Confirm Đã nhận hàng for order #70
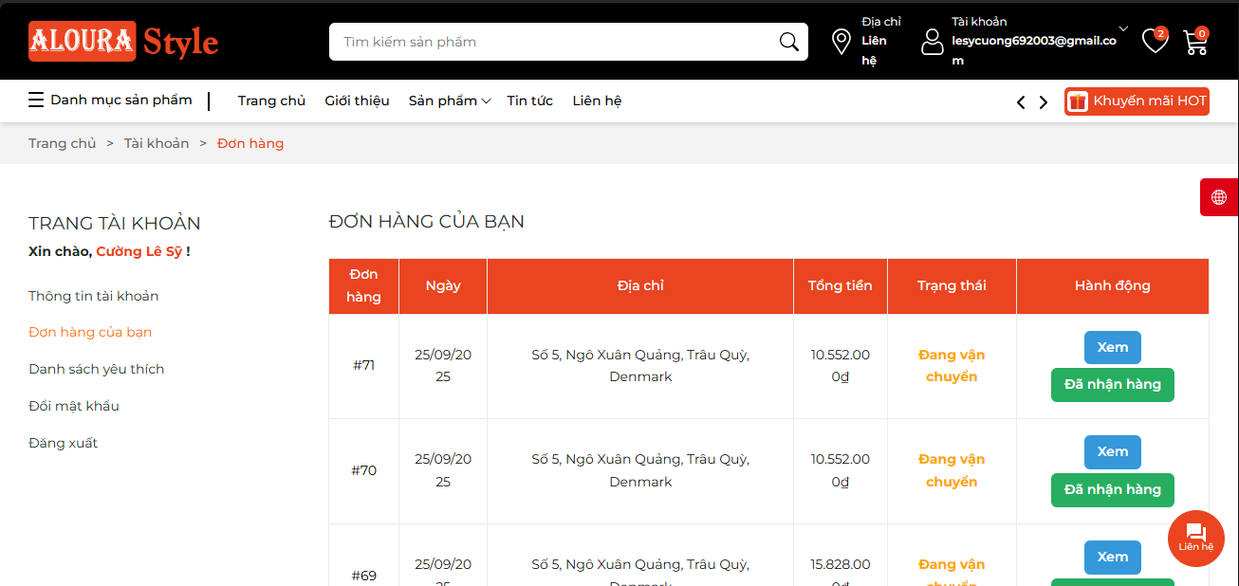Screen dimensions: 1239x586 click(1112, 490)
